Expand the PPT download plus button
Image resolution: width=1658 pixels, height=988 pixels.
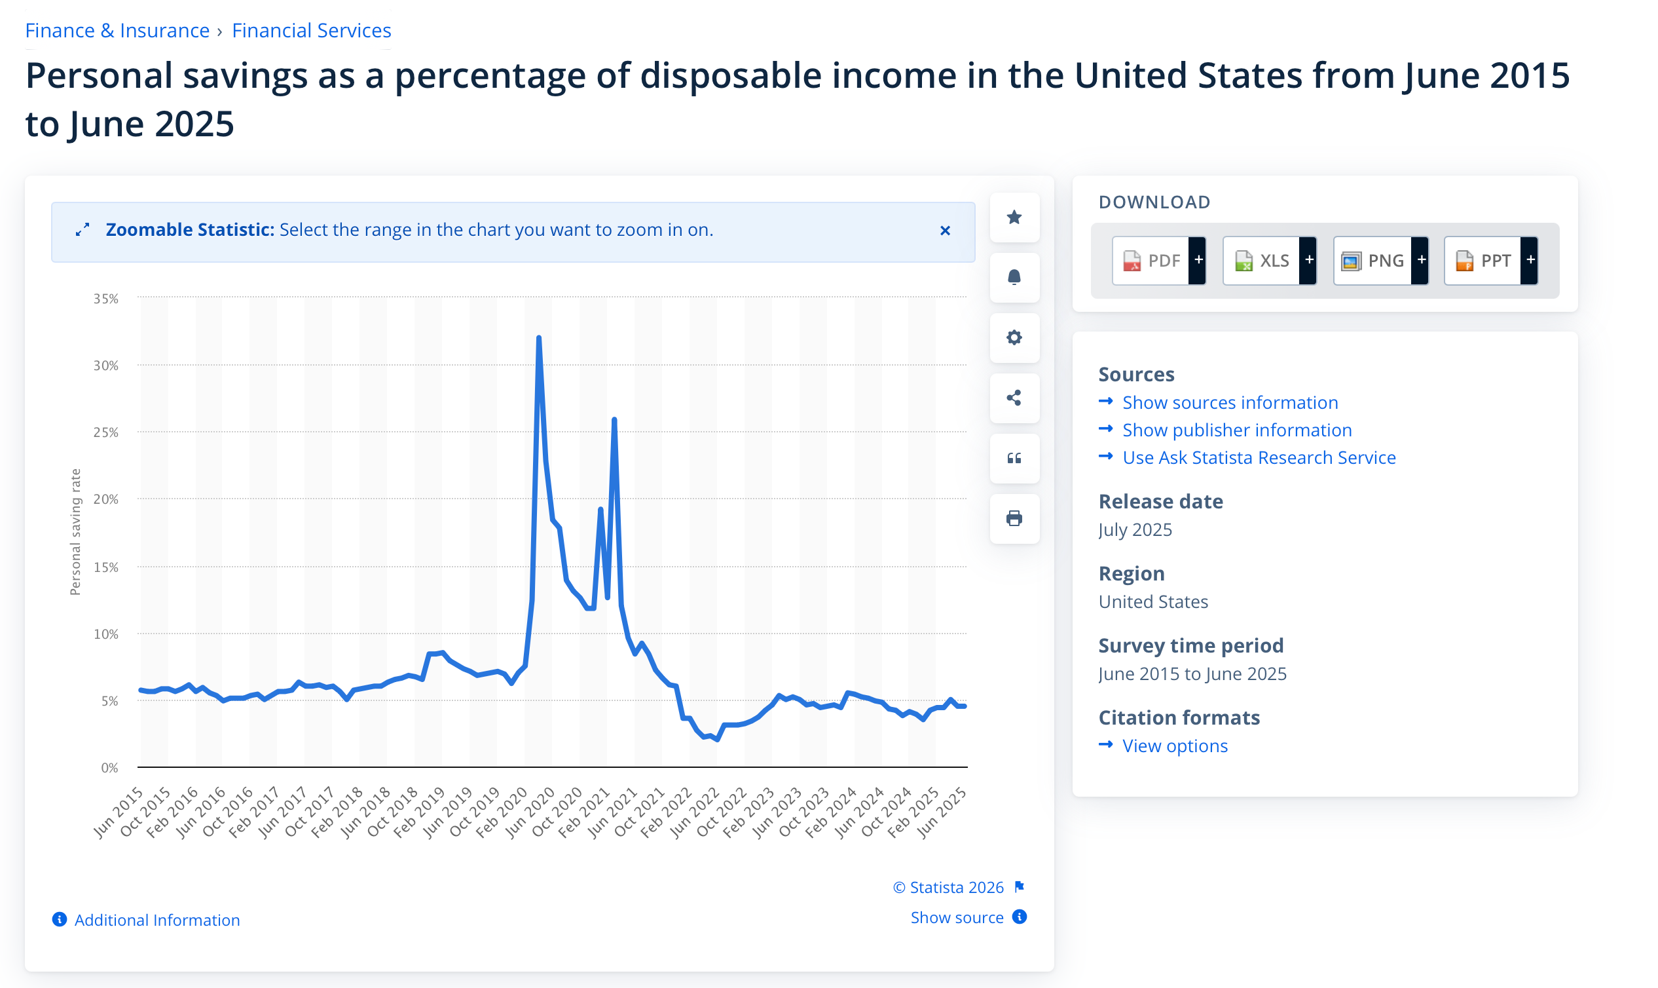tap(1530, 260)
